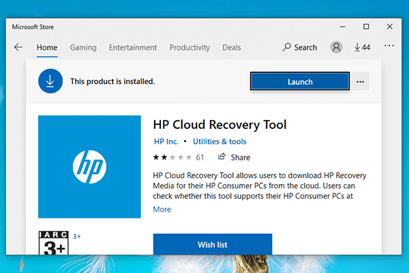Open the Entertainment tab
Image resolution: width=409 pixels, height=273 pixels.
pyautogui.click(x=133, y=48)
